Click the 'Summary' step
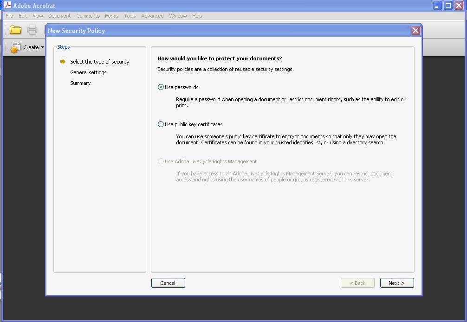Viewport: 467px width, 322px height. click(x=80, y=83)
